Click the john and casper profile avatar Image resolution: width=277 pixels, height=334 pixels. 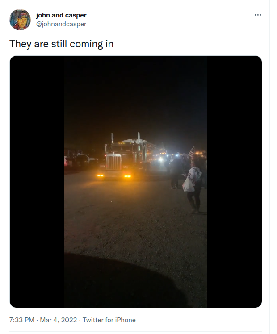[x=20, y=20]
